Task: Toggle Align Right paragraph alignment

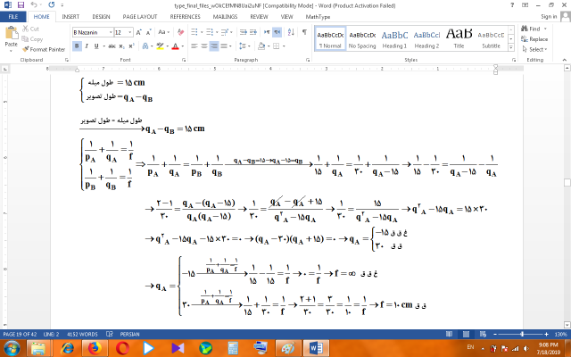Action: [214, 46]
